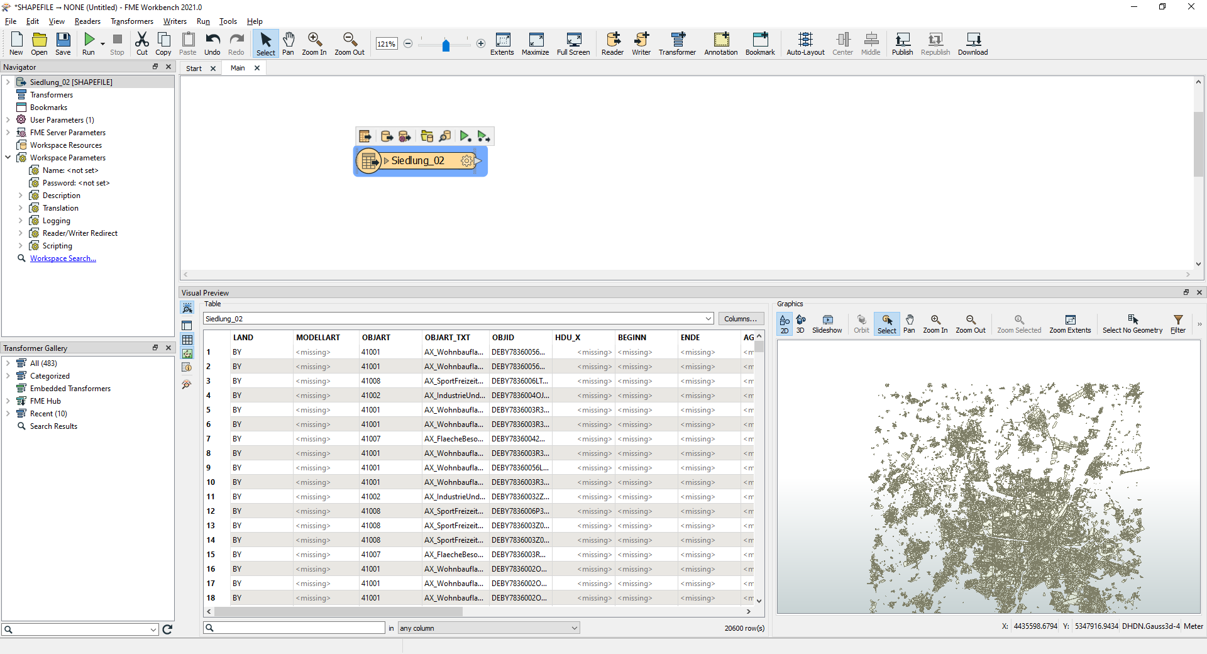The image size is (1207, 654).
Task: Expand Siedlung_02 [SHAPEFILE] in Navigator
Action: tap(8, 82)
